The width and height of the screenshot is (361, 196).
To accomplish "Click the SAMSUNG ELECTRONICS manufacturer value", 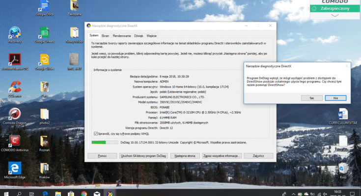I will pos(182,97).
